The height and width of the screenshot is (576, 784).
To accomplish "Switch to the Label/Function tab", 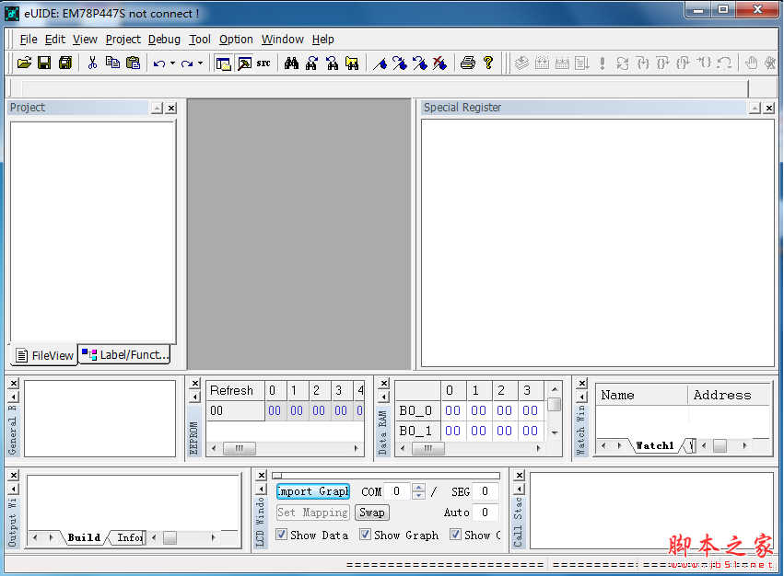I will tap(125, 354).
